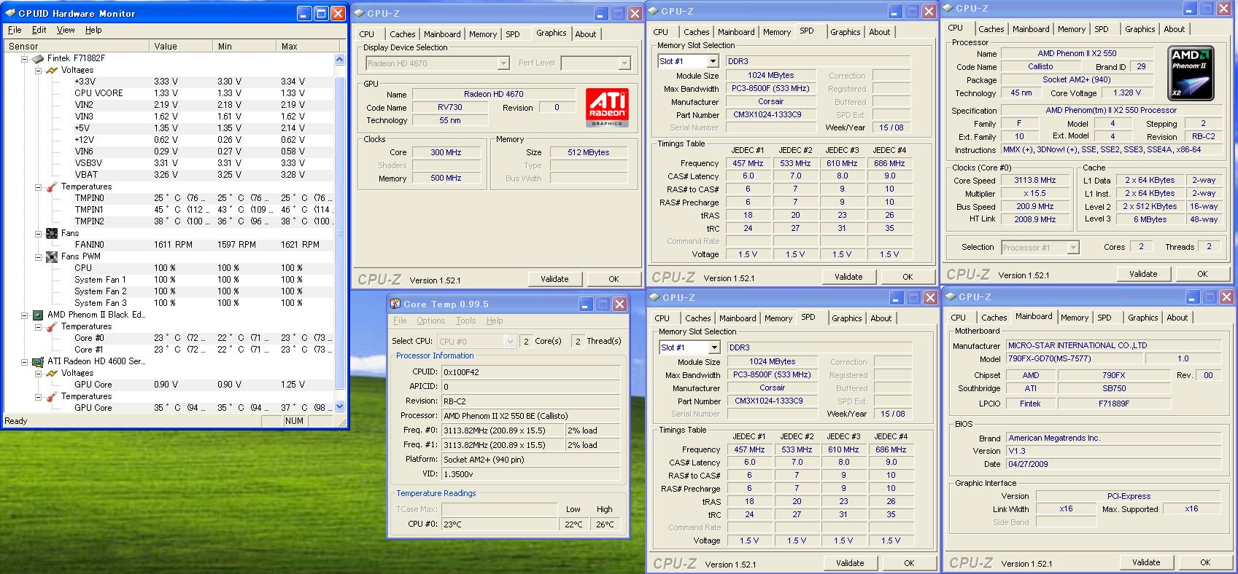Viewport: 1238px width, 574px height.
Task: Select the SPD tab in the CPU-Z Mainboard window
Action: (1104, 318)
